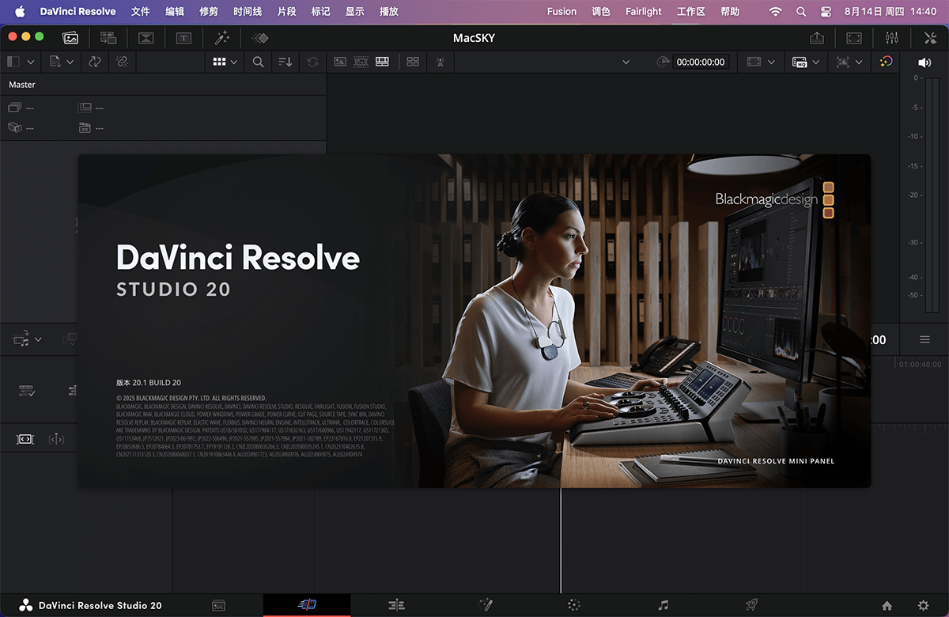Select the Master bin

pos(22,85)
